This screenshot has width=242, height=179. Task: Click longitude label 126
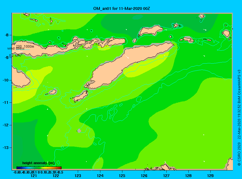click(x=144, y=176)
